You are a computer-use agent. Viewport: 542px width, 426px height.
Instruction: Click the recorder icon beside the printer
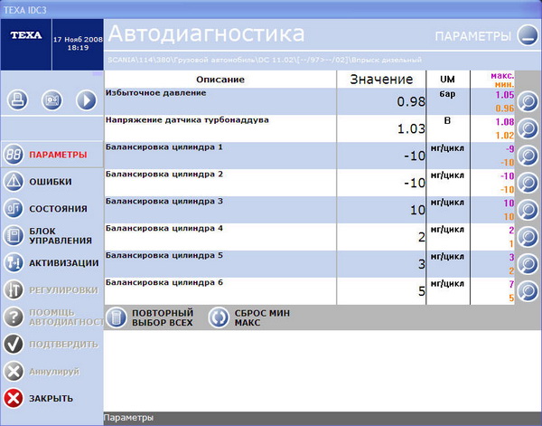(x=51, y=100)
